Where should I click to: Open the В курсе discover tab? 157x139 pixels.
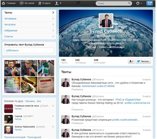click(44, 4)
